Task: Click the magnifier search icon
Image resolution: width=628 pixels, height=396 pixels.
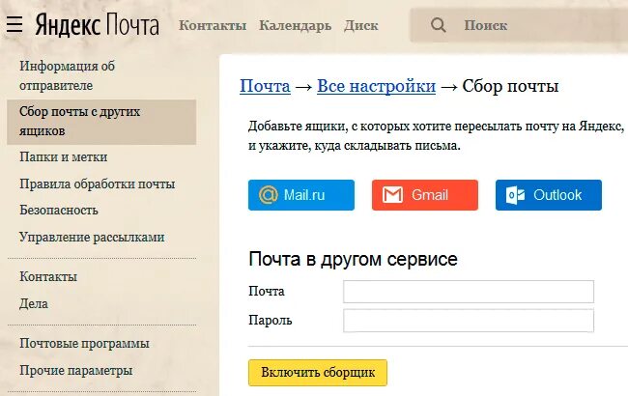Action: point(439,25)
